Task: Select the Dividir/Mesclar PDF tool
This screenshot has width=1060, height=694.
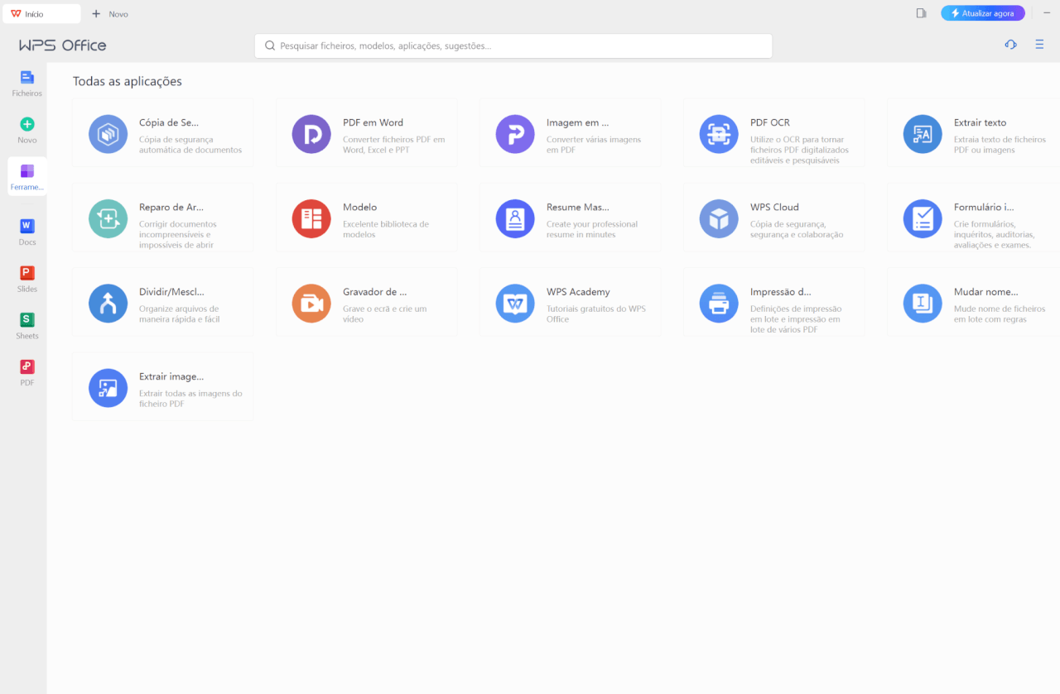Action: click(x=162, y=301)
